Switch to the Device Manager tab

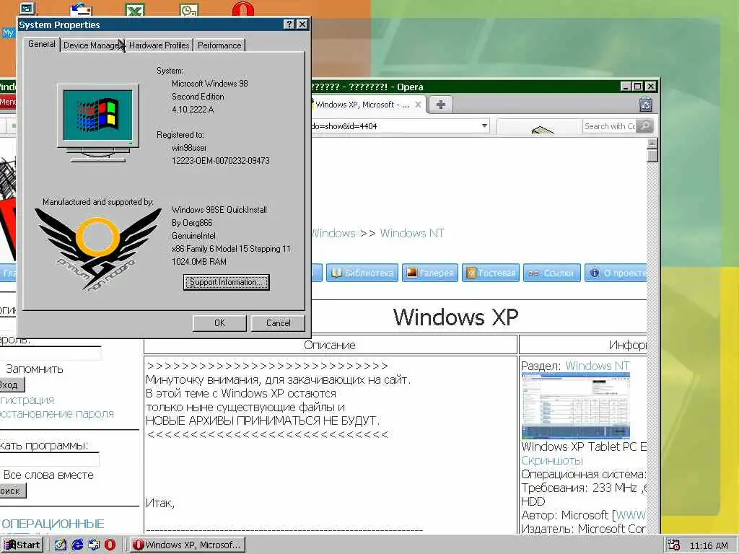point(93,45)
